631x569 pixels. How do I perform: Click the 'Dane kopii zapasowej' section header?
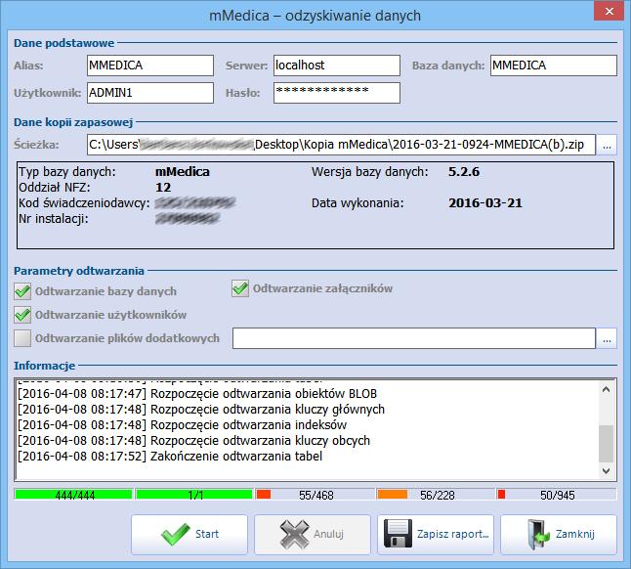pos(73,122)
